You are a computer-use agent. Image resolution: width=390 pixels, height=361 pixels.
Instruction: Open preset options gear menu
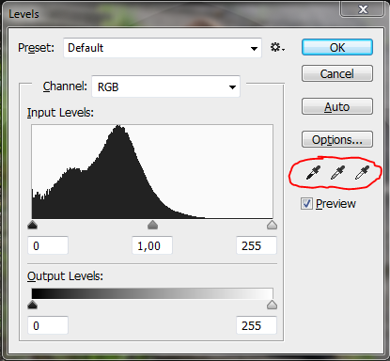277,48
